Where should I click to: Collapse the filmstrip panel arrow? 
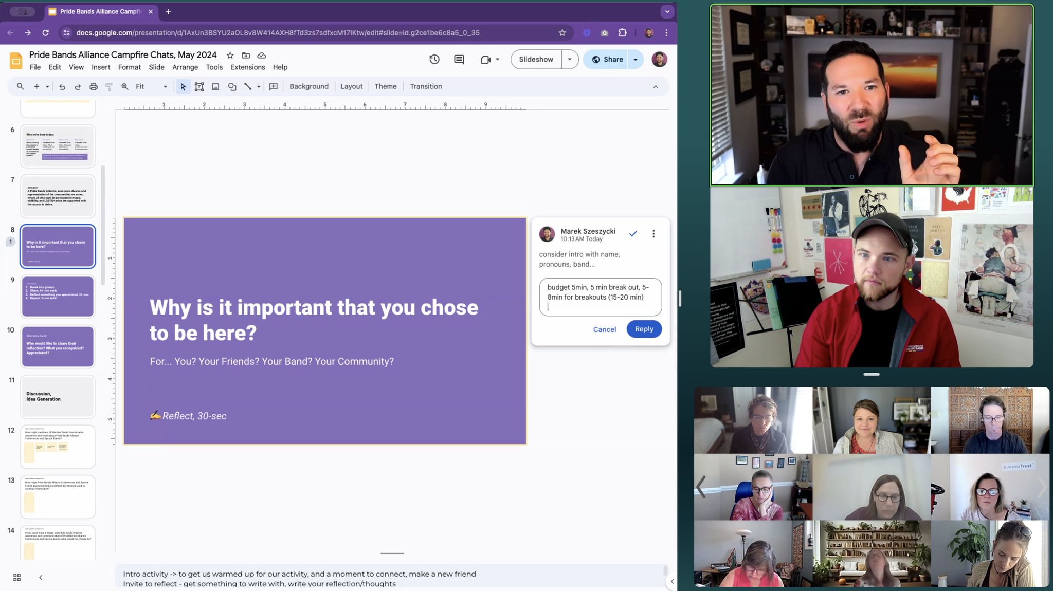coord(41,577)
